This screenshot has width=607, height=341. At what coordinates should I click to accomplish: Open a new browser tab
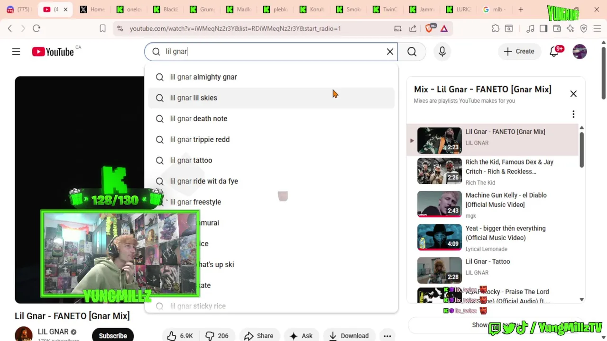521,9
